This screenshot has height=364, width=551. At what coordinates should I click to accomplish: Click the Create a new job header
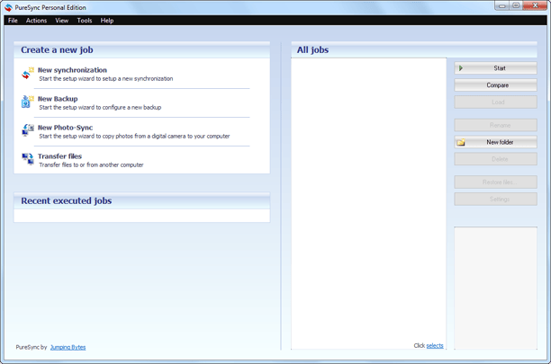pyautogui.click(x=142, y=49)
